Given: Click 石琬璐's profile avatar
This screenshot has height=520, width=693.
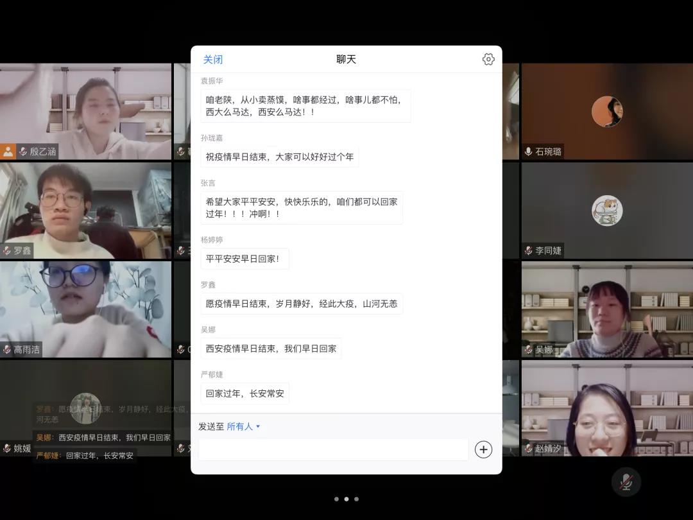Looking at the screenshot, I should point(606,112).
